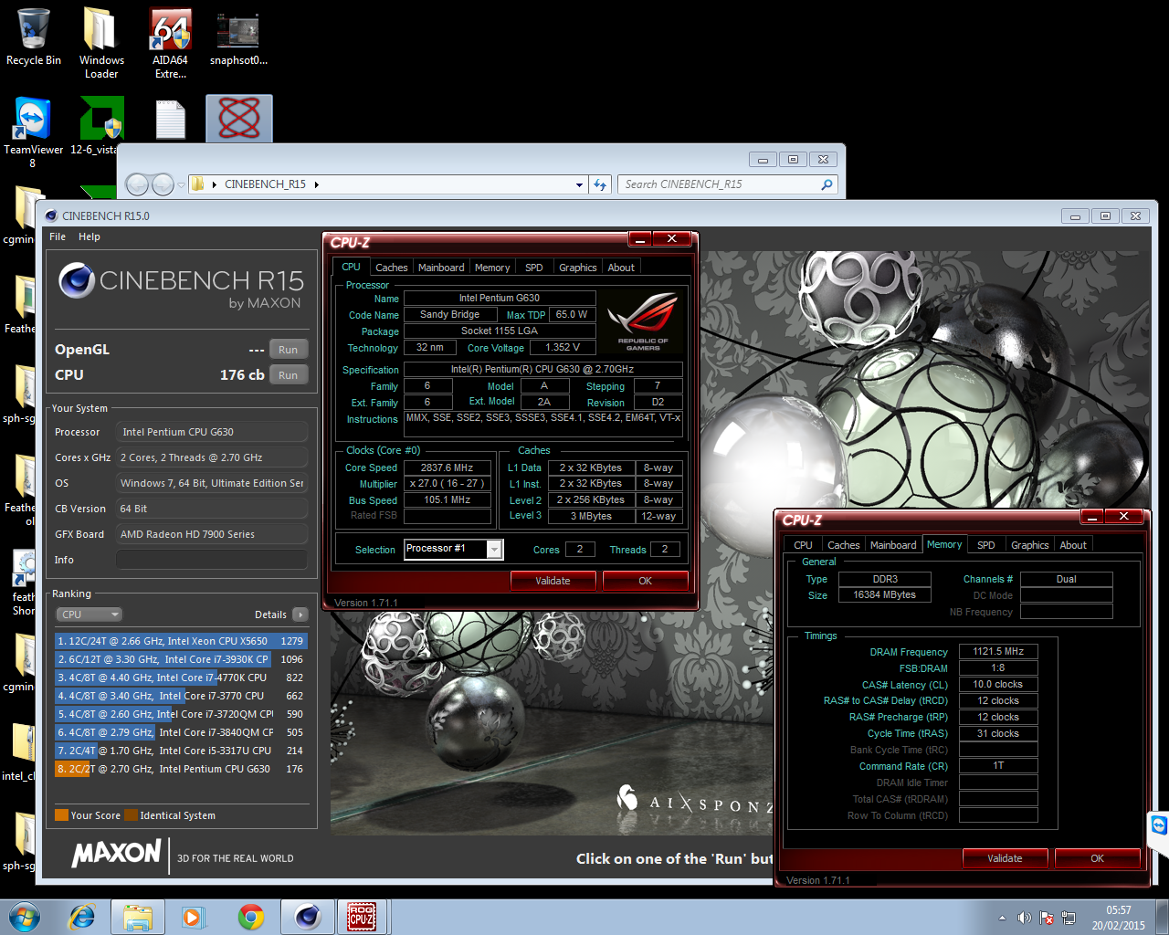Switch to ROG CPU-Z taskbar icon
The image size is (1169, 935).
(x=362, y=917)
